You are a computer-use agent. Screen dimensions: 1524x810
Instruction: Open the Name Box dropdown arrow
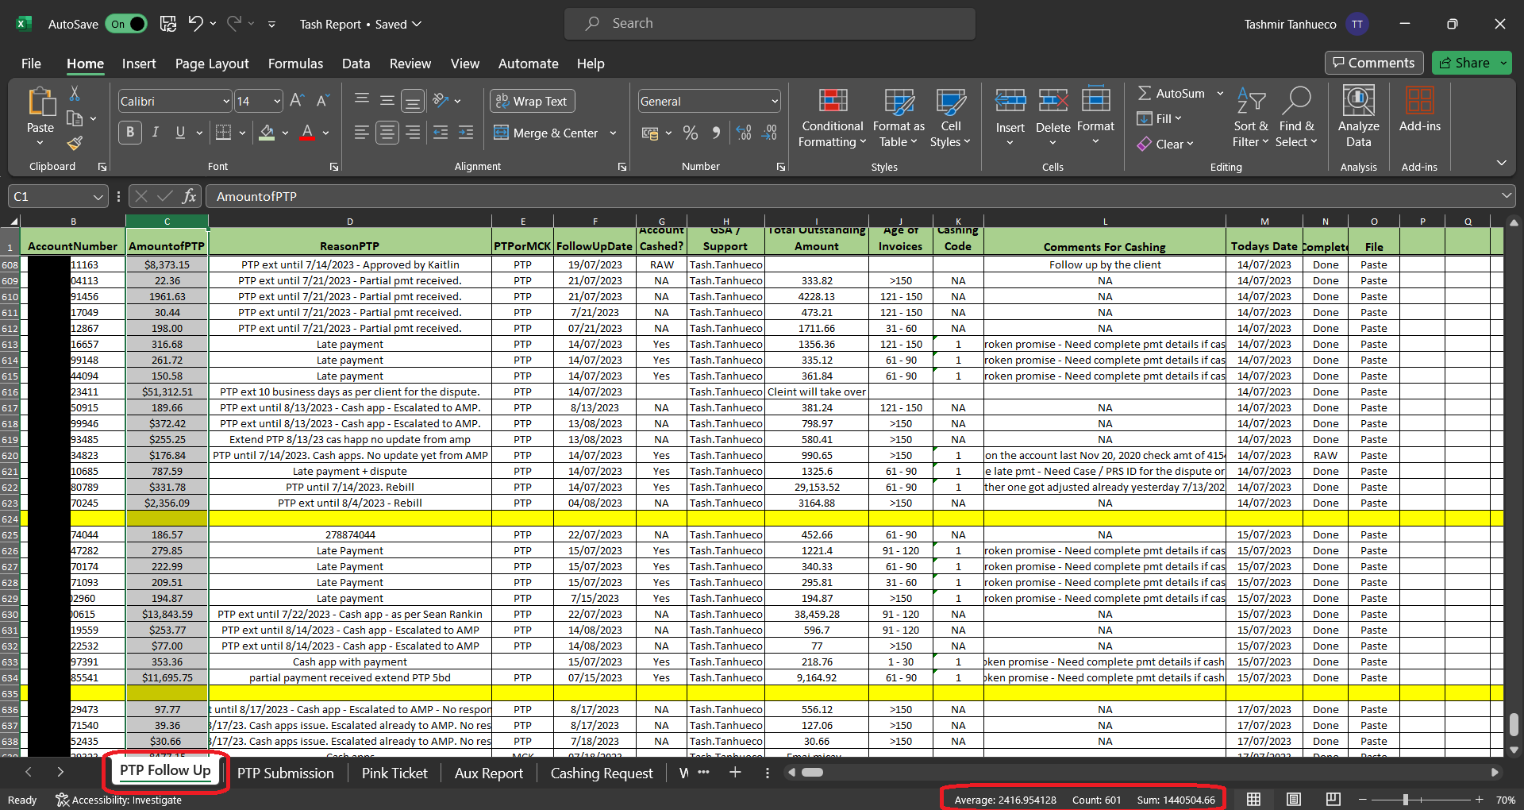(x=98, y=196)
